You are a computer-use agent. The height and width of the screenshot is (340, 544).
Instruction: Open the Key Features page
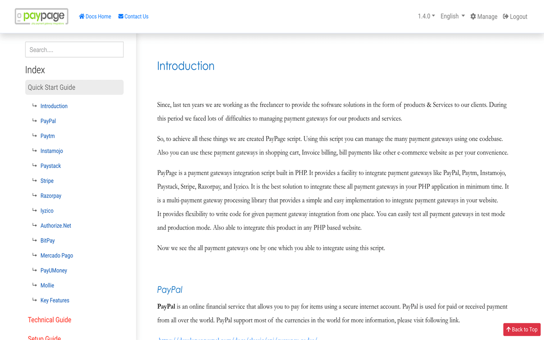[54, 300]
